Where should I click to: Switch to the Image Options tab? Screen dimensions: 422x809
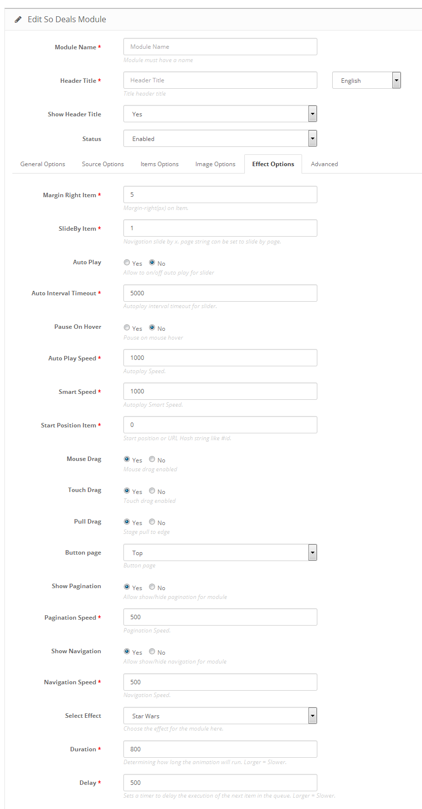[215, 164]
